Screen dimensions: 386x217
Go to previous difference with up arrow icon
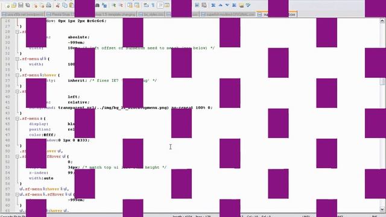pos(220,5)
